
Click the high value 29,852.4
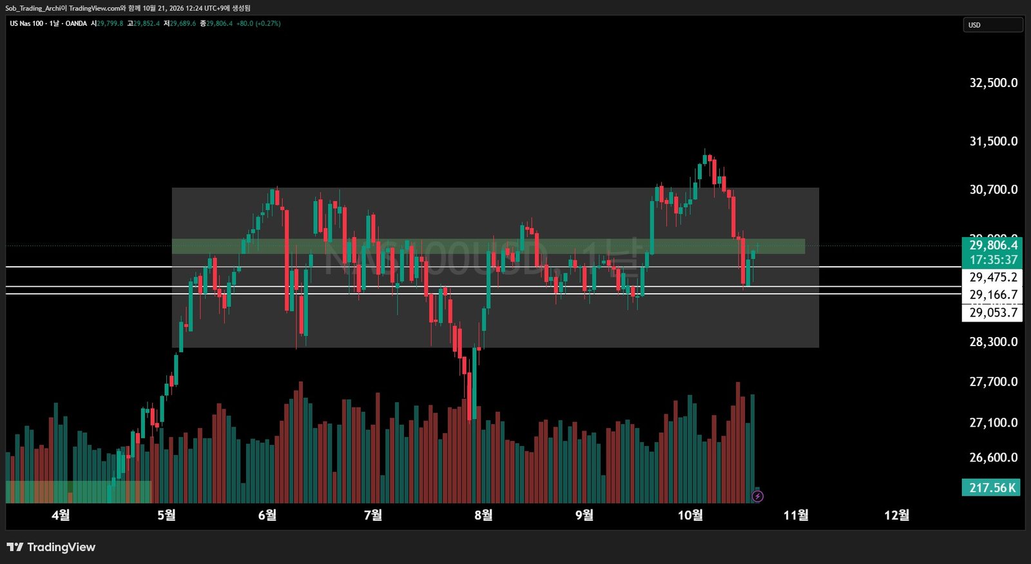[146, 24]
